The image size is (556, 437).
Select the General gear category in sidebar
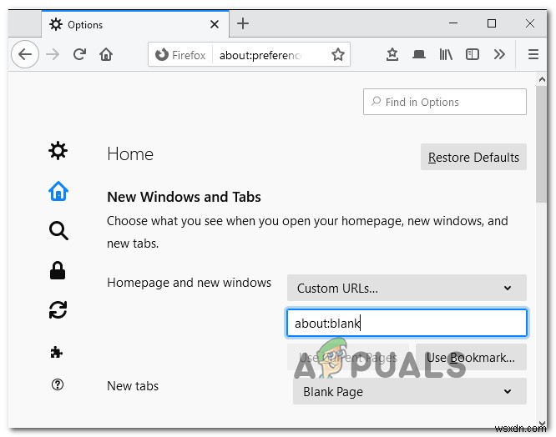(x=58, y=151)
